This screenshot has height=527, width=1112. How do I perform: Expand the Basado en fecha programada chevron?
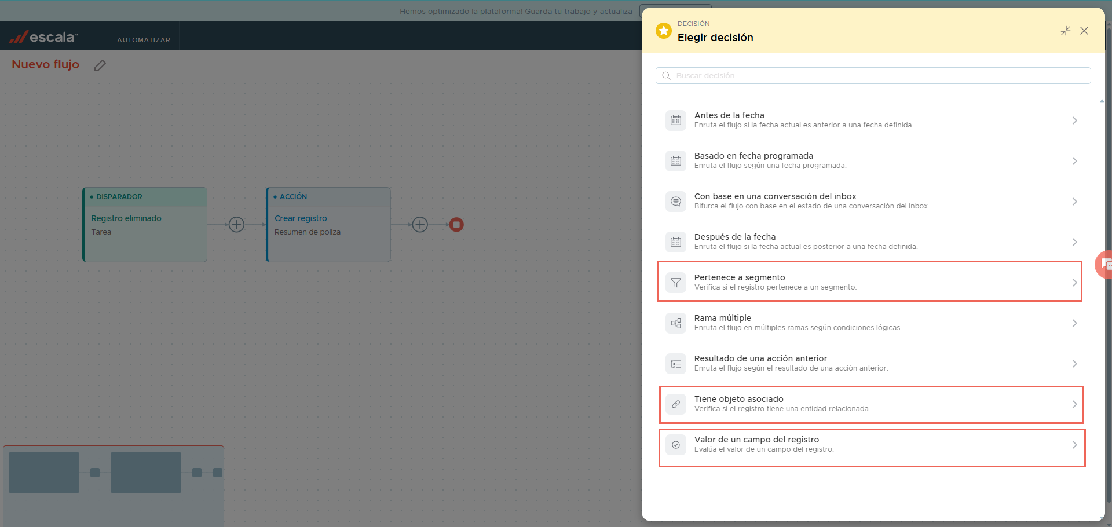point(1074,161)
